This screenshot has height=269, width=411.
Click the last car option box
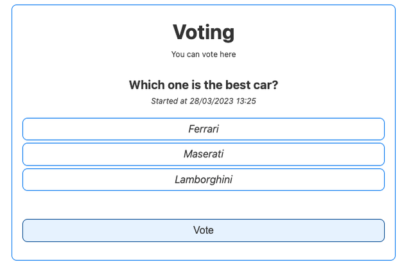(x=204, y=180)
